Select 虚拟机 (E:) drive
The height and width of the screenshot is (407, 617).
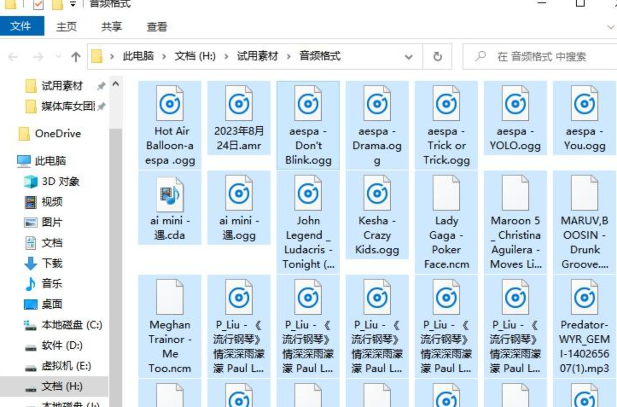(x=66, y=366)
